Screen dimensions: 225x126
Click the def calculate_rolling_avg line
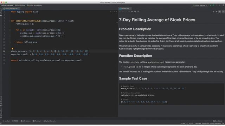tap(43, 21)
